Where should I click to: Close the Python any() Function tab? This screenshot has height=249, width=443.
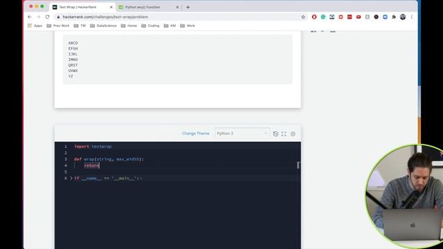pyautogui.click(x=177, y=7)
